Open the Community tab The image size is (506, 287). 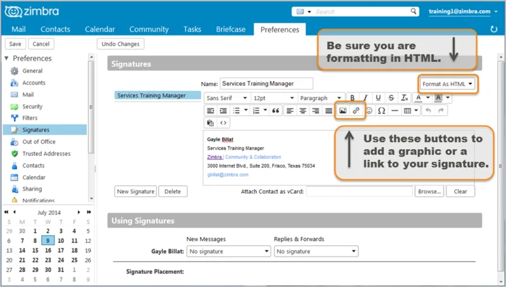(149, 29)
